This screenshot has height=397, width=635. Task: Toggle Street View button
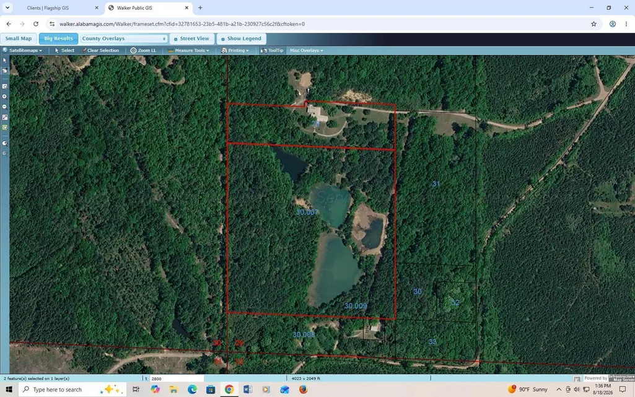pyautogui.click(x=191, y=38)
